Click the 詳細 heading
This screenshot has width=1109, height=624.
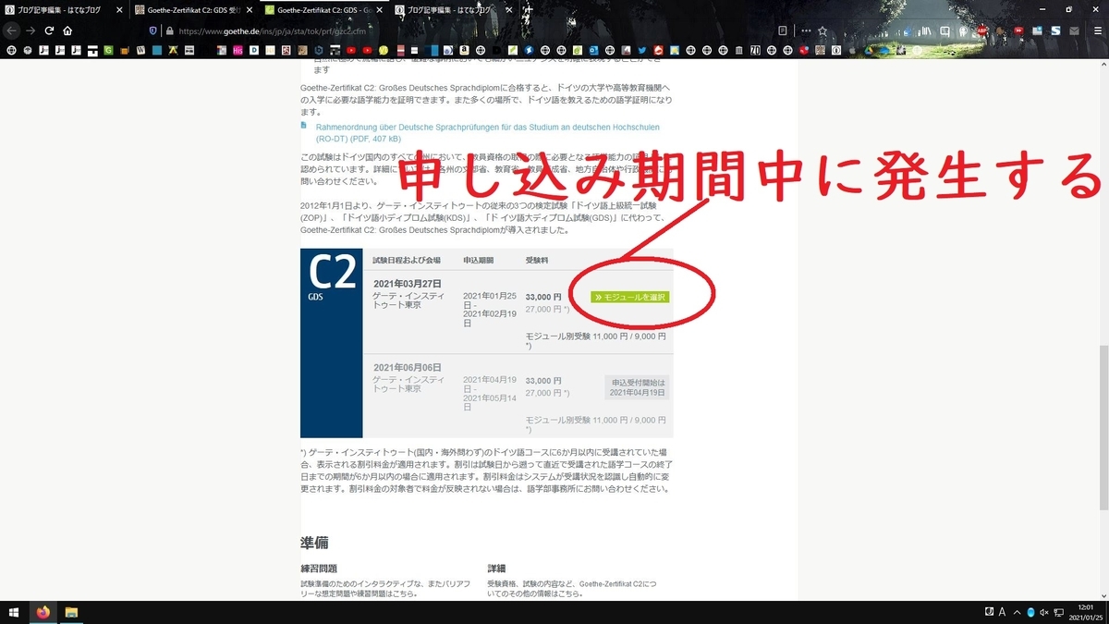tap(496, 569)
